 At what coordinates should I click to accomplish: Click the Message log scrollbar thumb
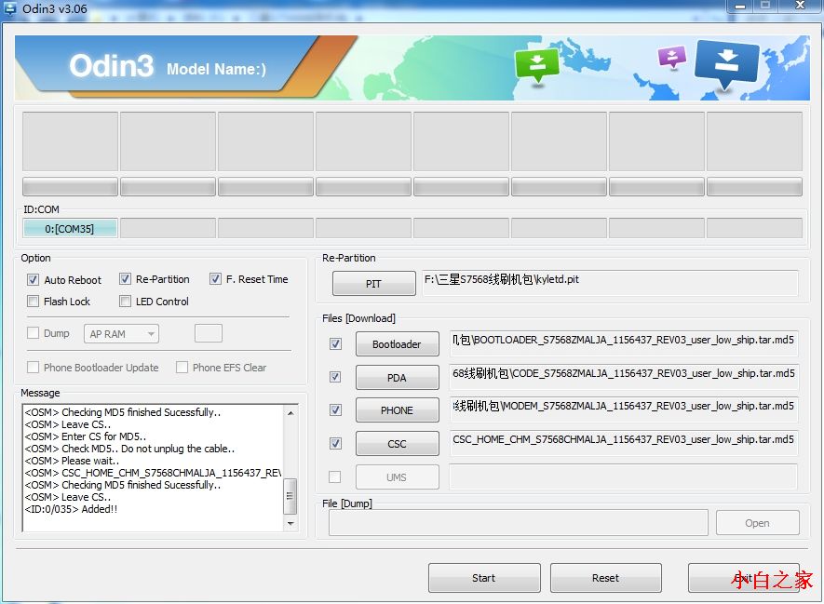(290, 496)
